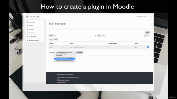
Task: Select OpenDocument (.ods) option
Action: click(65, 59)
